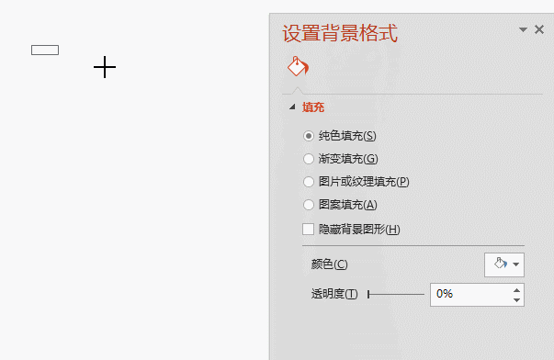Select 图片或纹理填充(P) radio button
Image resolution: width=554 pixels, height=360 pixels.
tap(309, 182)
